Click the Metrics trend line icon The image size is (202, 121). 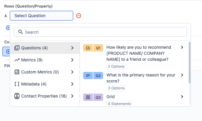[x=17, y=60]
